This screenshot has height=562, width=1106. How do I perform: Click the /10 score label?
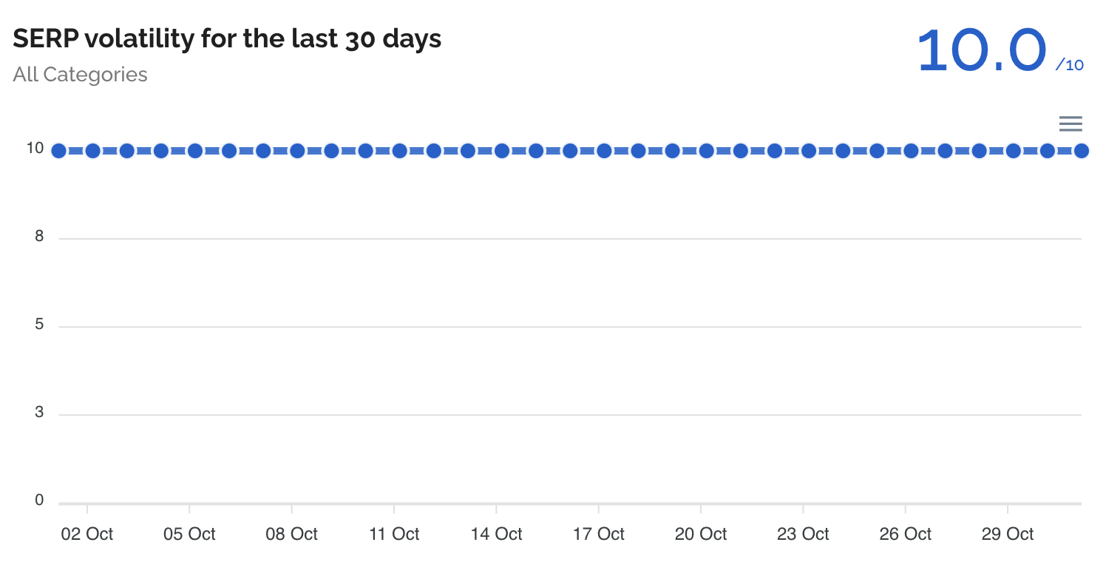pos(1070,64)
